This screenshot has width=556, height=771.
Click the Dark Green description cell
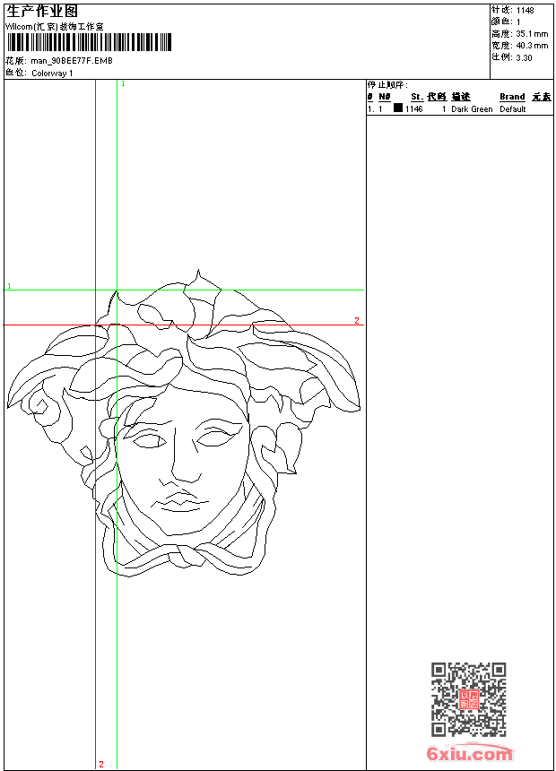[x=472, y=108]
